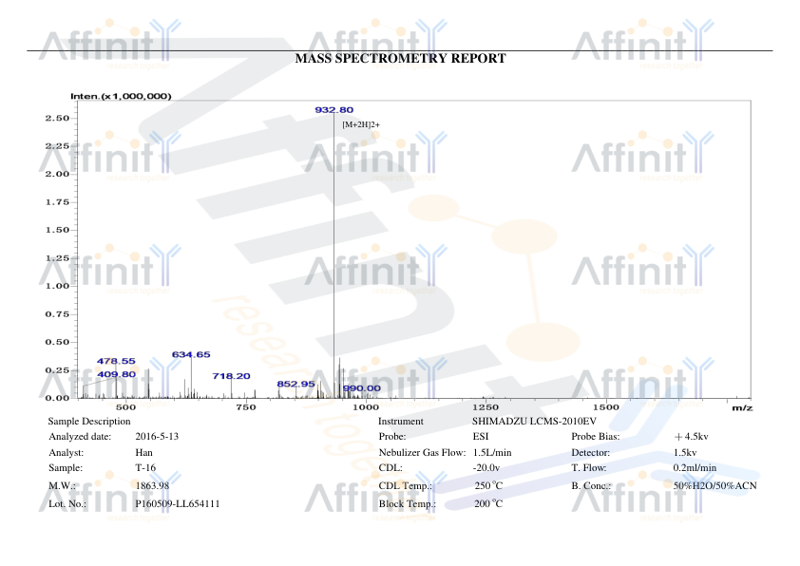Click the 990.00 peak label
Screen dimensions: 800x566
(362, 388)
